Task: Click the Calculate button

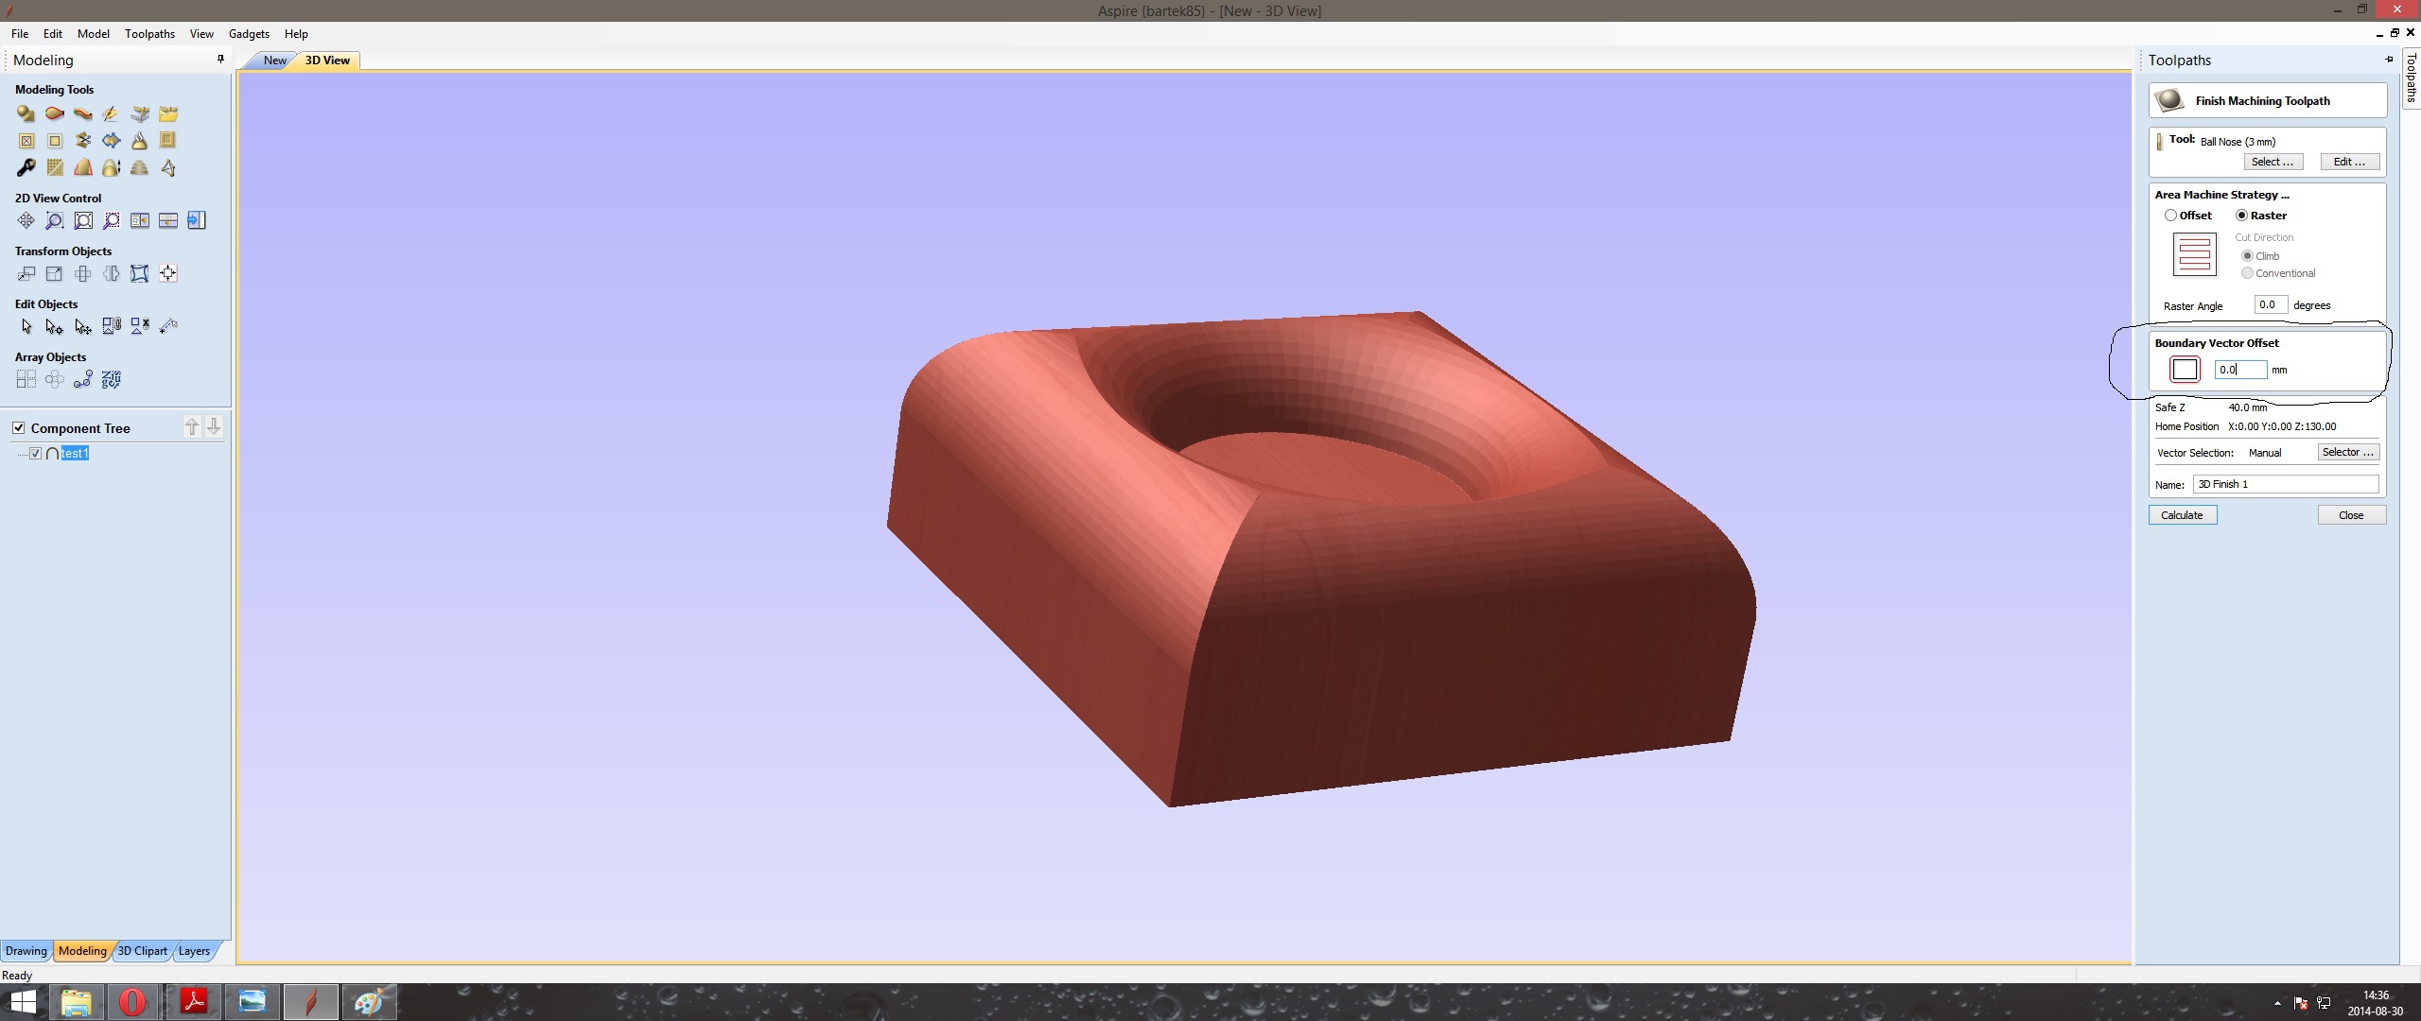Action: coord(2182,514)
